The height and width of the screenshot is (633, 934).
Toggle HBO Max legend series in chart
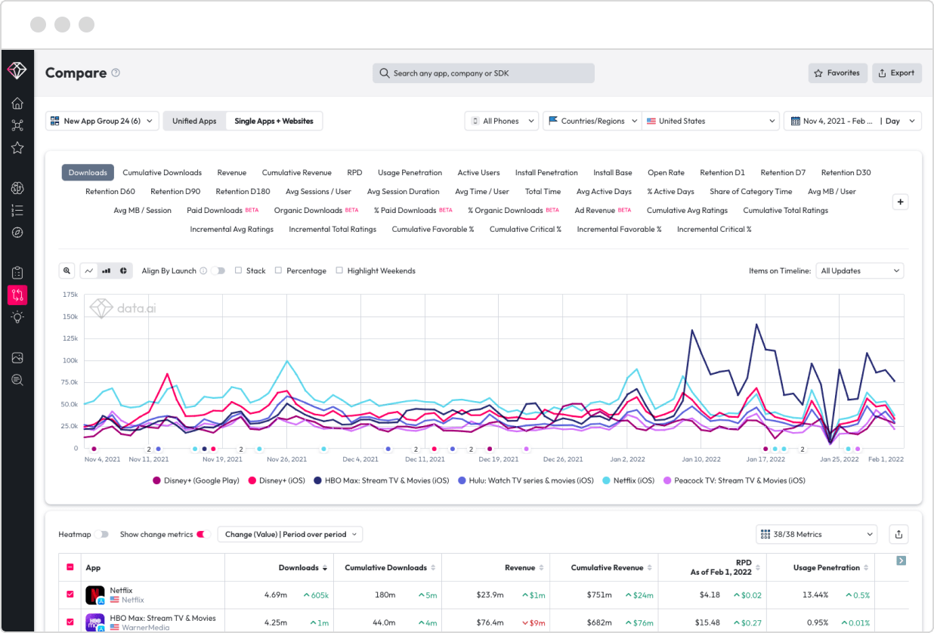[x=381, y=480]
